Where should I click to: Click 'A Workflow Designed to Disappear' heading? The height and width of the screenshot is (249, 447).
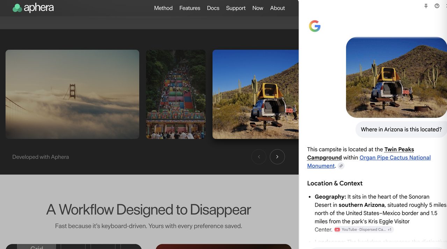click(x=149, y=210)
